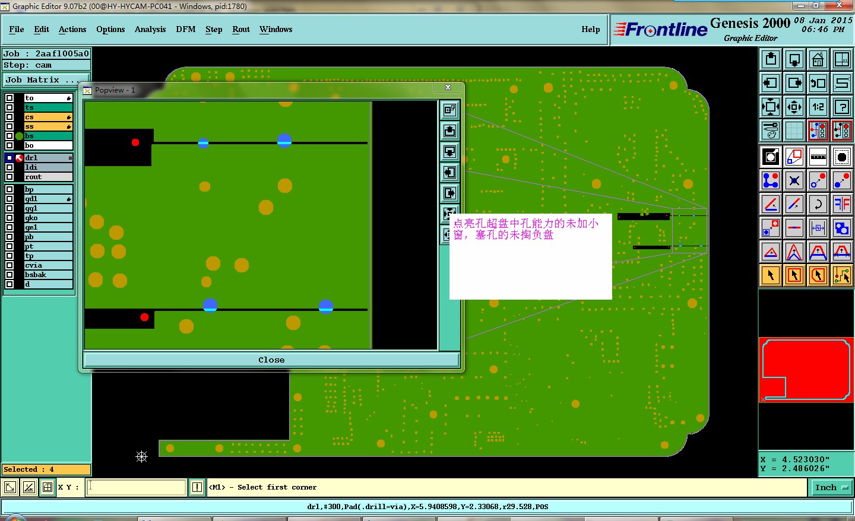The width and height of the screenshot is (855, 521).
Task: Select the 'pb' layer row
Action: click(48, 237)
